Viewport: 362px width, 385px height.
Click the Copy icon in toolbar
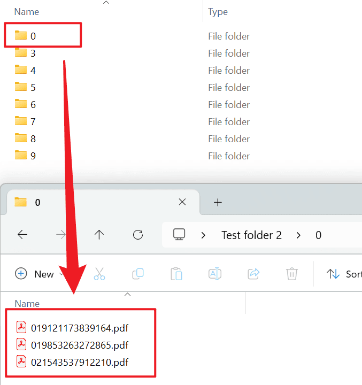138,274
